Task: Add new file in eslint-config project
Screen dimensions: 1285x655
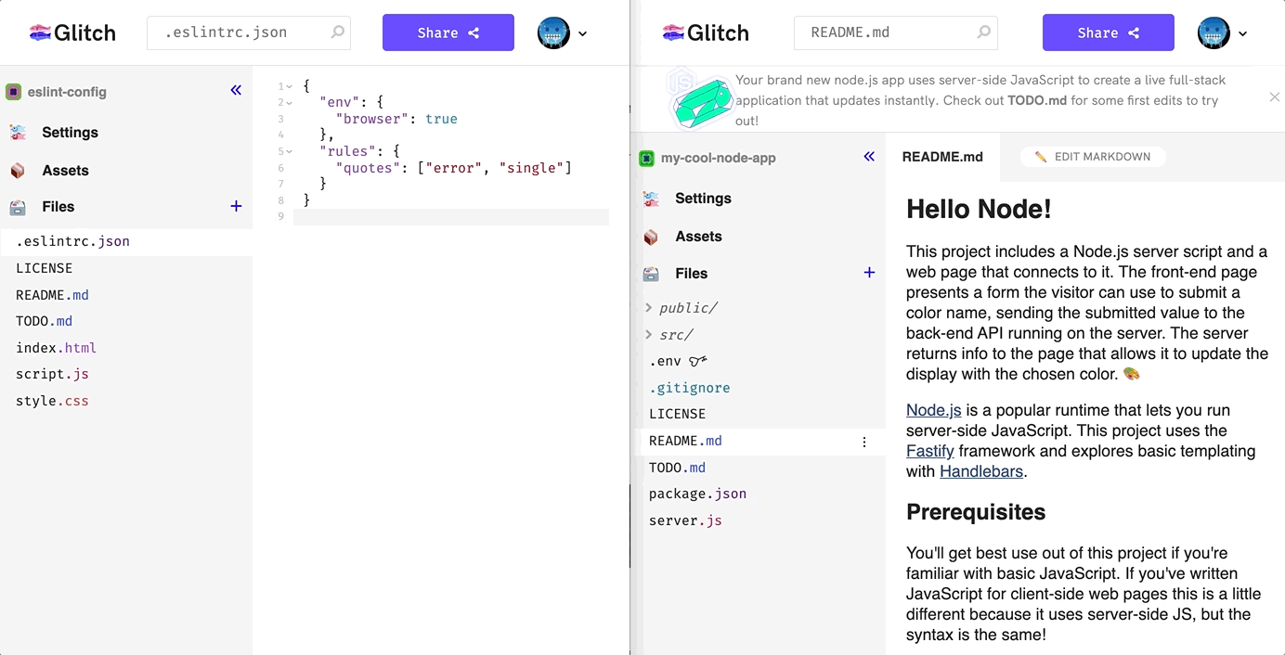Action: coord(236,206)
